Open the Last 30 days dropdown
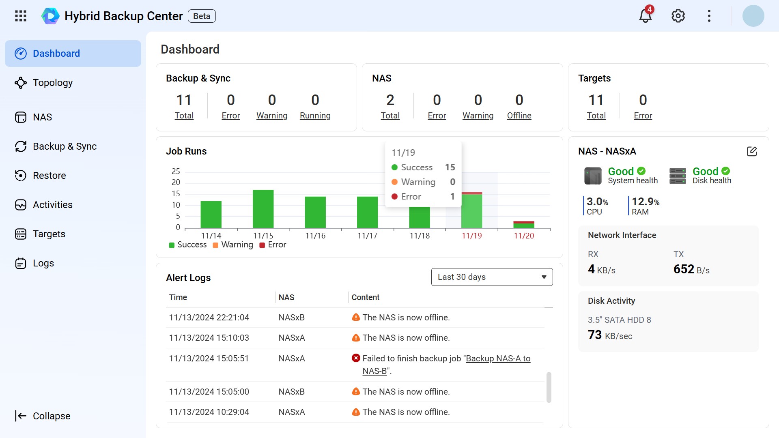 click(492, 277)
